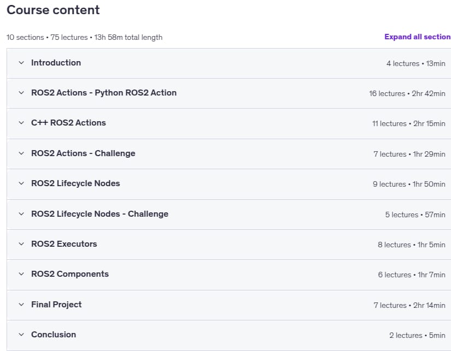Expand chevron for ROS2 Lifecycle Nodes - Challenge
Viewport: 451px width, 351px height.
tap(21, 213)
